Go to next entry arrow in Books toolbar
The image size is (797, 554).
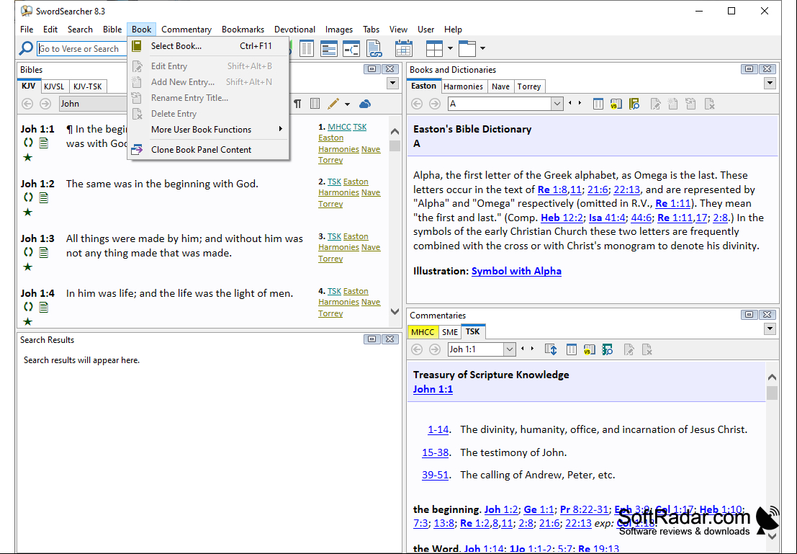(x=580, y=103)
